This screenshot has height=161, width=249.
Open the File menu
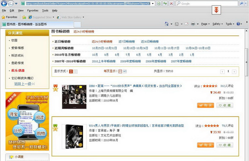coord(4,11)
